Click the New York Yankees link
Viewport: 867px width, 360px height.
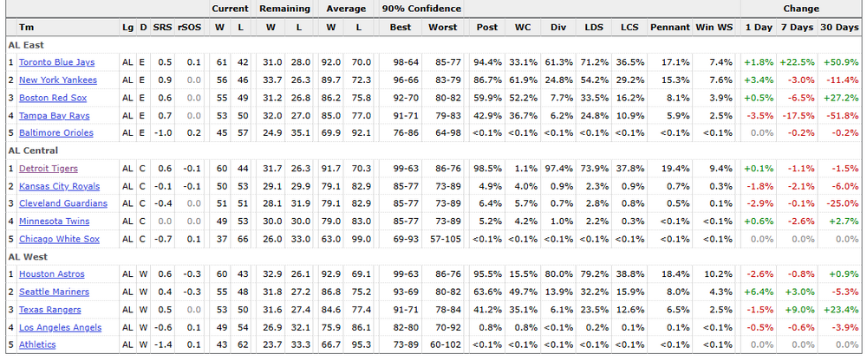point(58,80)
